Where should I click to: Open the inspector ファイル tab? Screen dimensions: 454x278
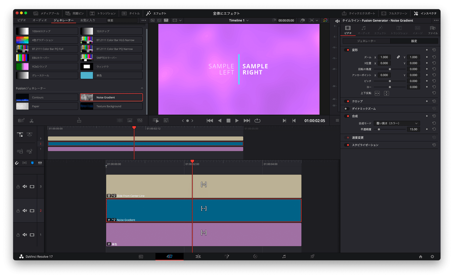coord(432,30)
